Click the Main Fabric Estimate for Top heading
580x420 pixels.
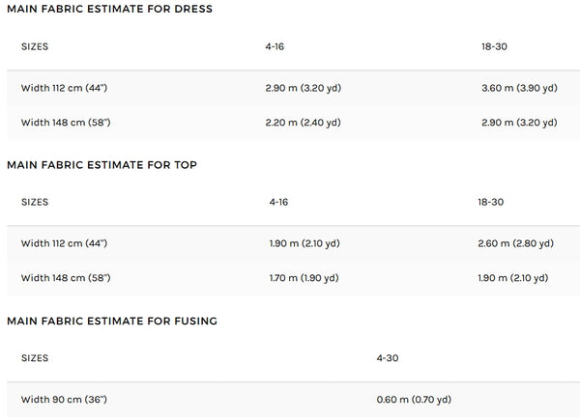tap(101, 165)
